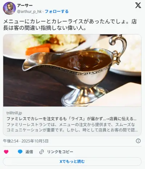Open the tweet info circle icon
The image size is (145, 169).
coord(138,141)
